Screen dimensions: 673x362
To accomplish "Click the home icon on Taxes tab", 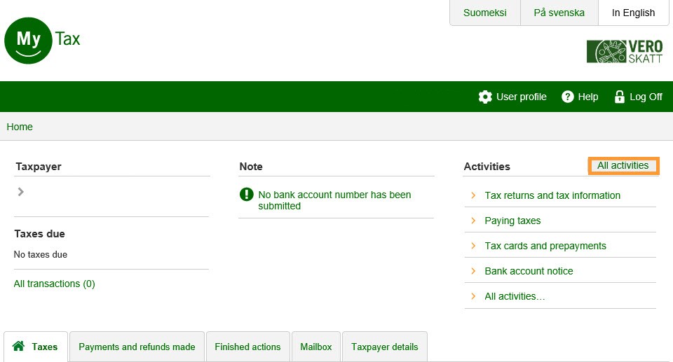I will click(x=19, y=347).
